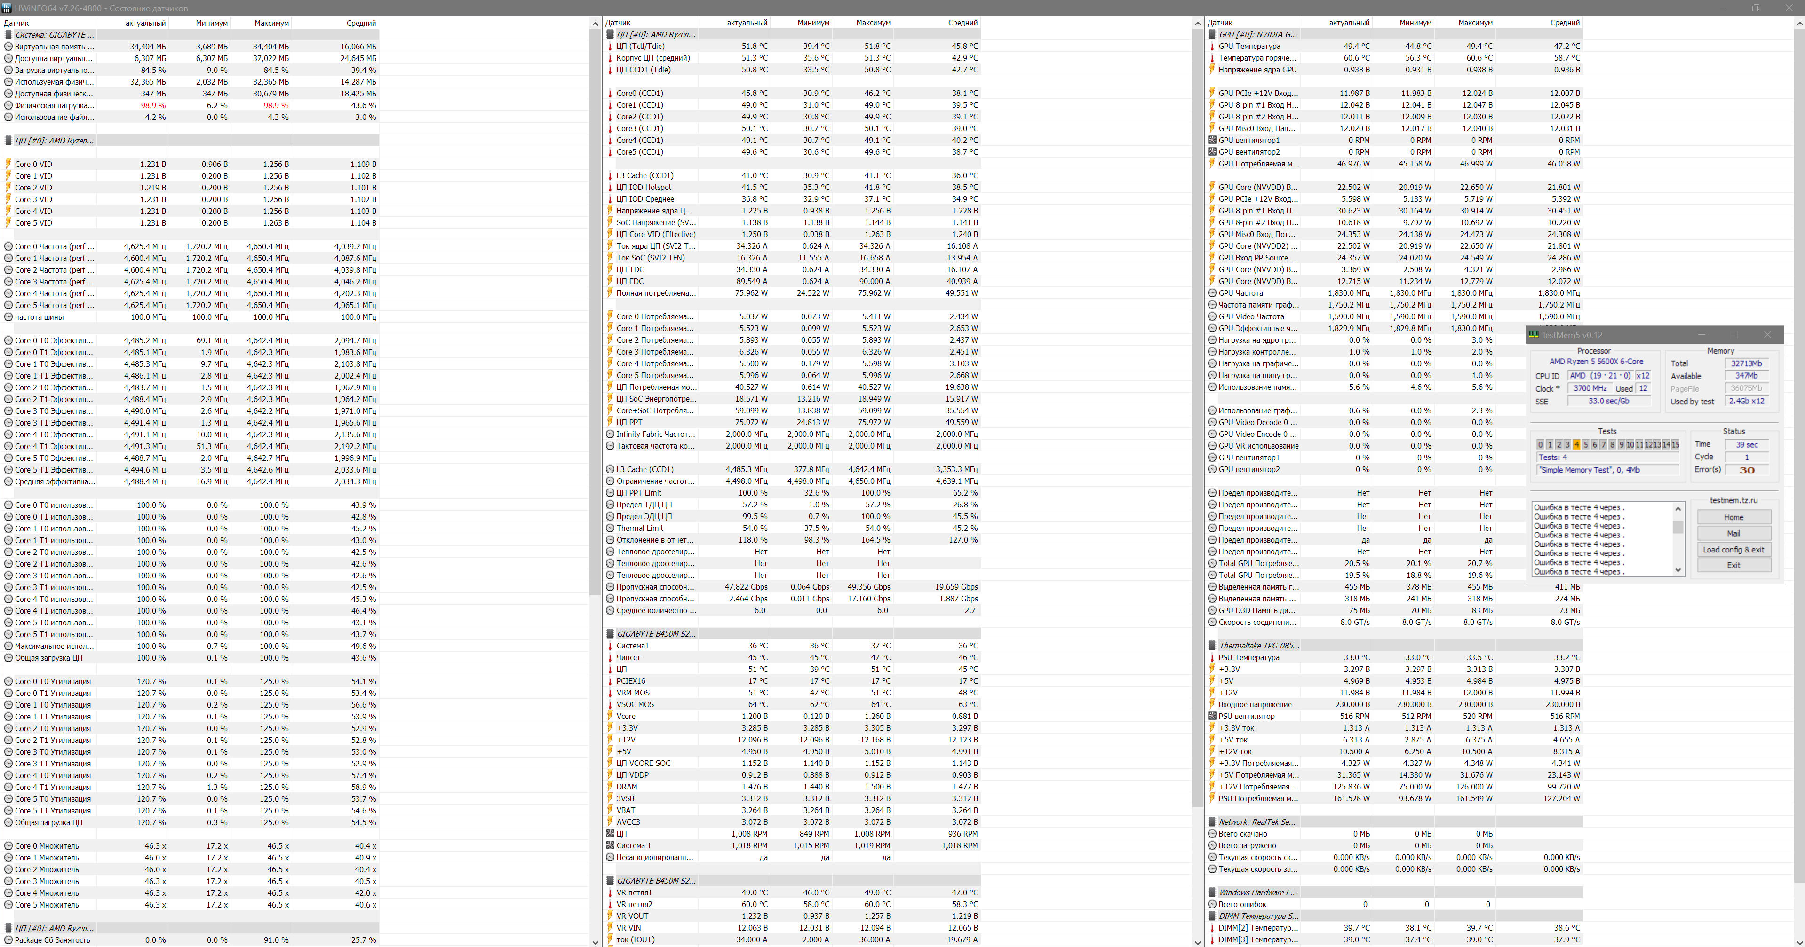The image size is (1805, 947).
Task: Click the DIMM[2] Температура thermometer icon
Action: (1212, 927)
